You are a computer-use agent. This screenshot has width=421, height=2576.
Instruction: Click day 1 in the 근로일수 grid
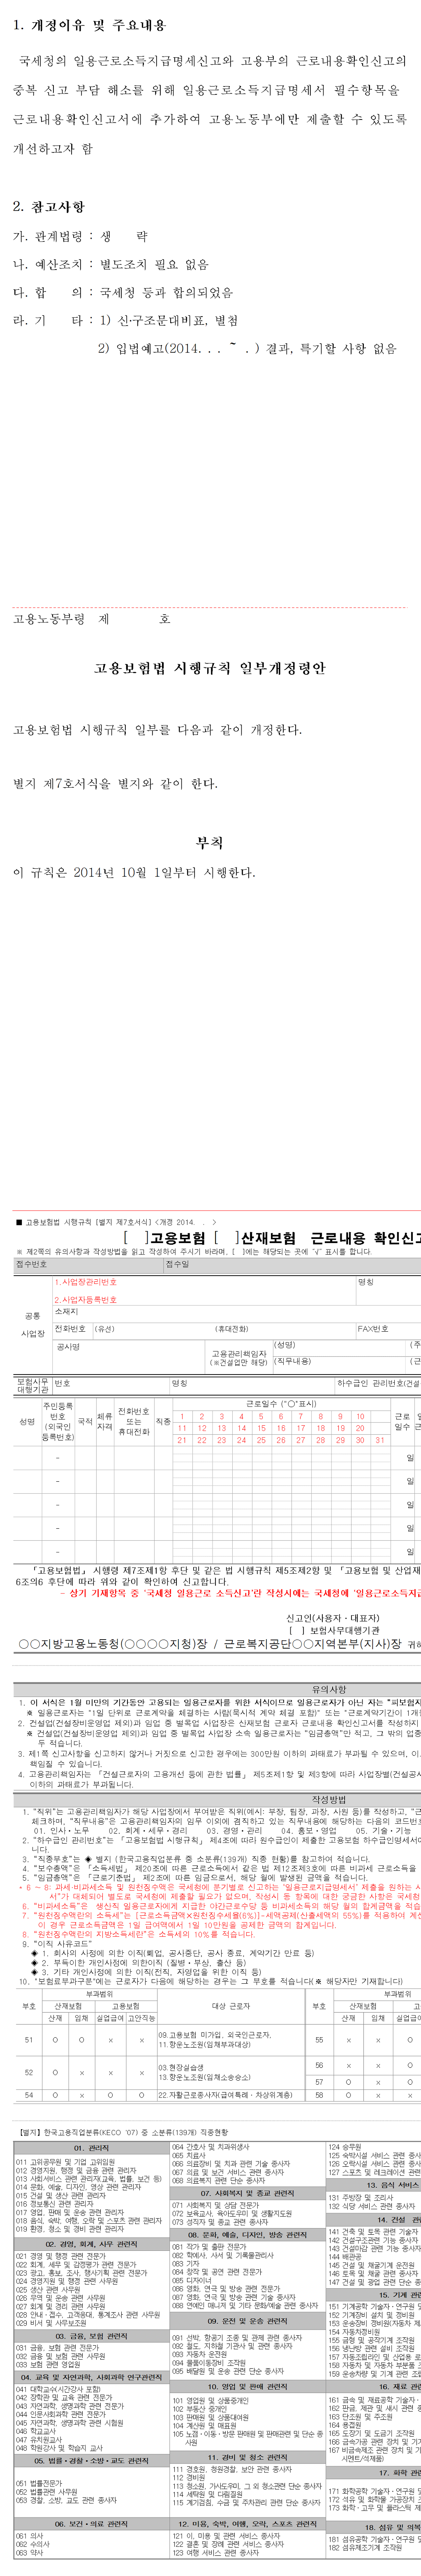click(183, 1416)
